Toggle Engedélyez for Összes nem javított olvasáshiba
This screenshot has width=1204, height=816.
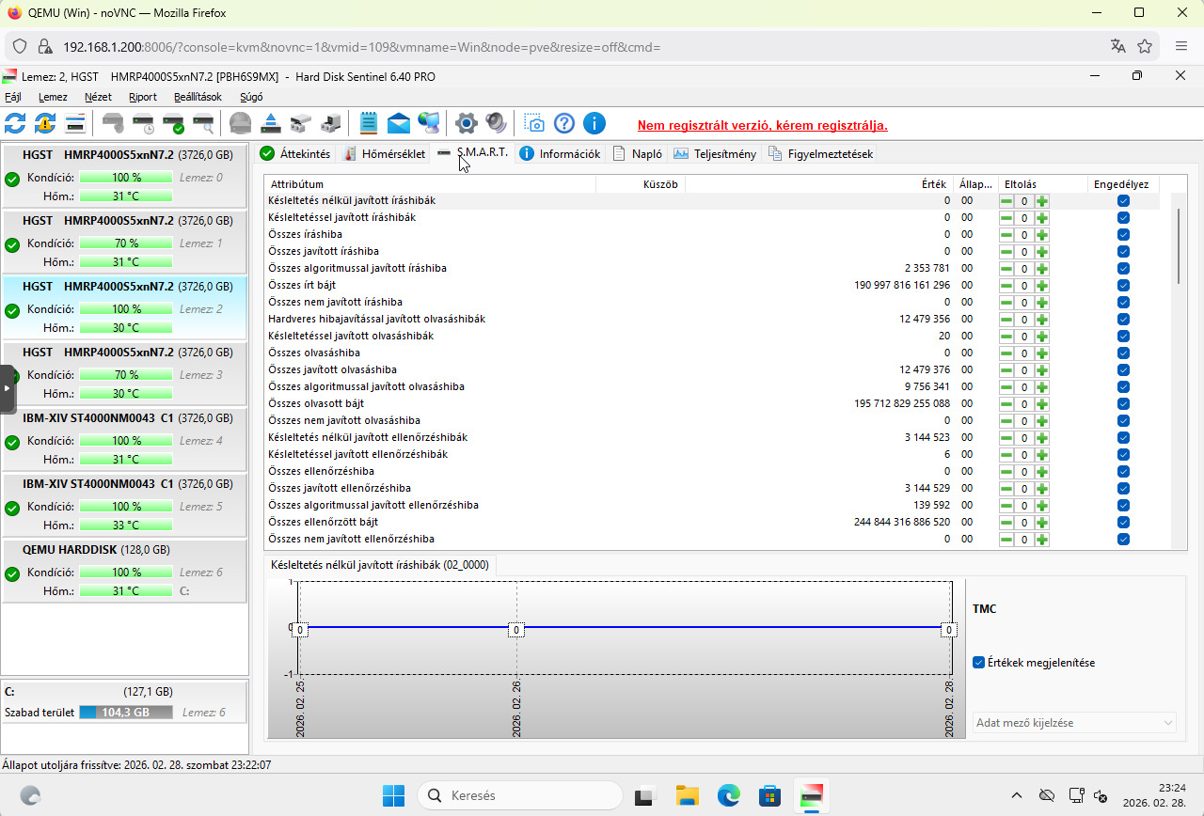pos(1123,421)
